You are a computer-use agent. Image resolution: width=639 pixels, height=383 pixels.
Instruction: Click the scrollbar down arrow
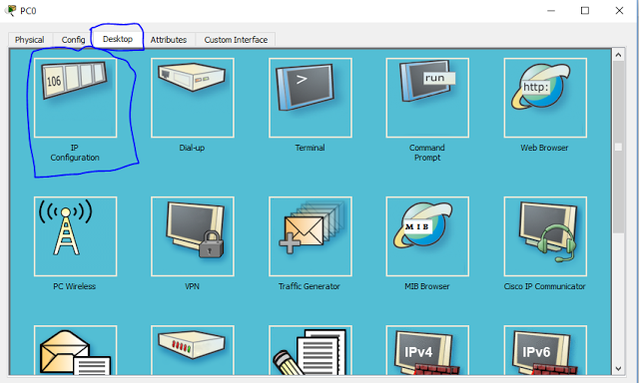click(618, 368)
